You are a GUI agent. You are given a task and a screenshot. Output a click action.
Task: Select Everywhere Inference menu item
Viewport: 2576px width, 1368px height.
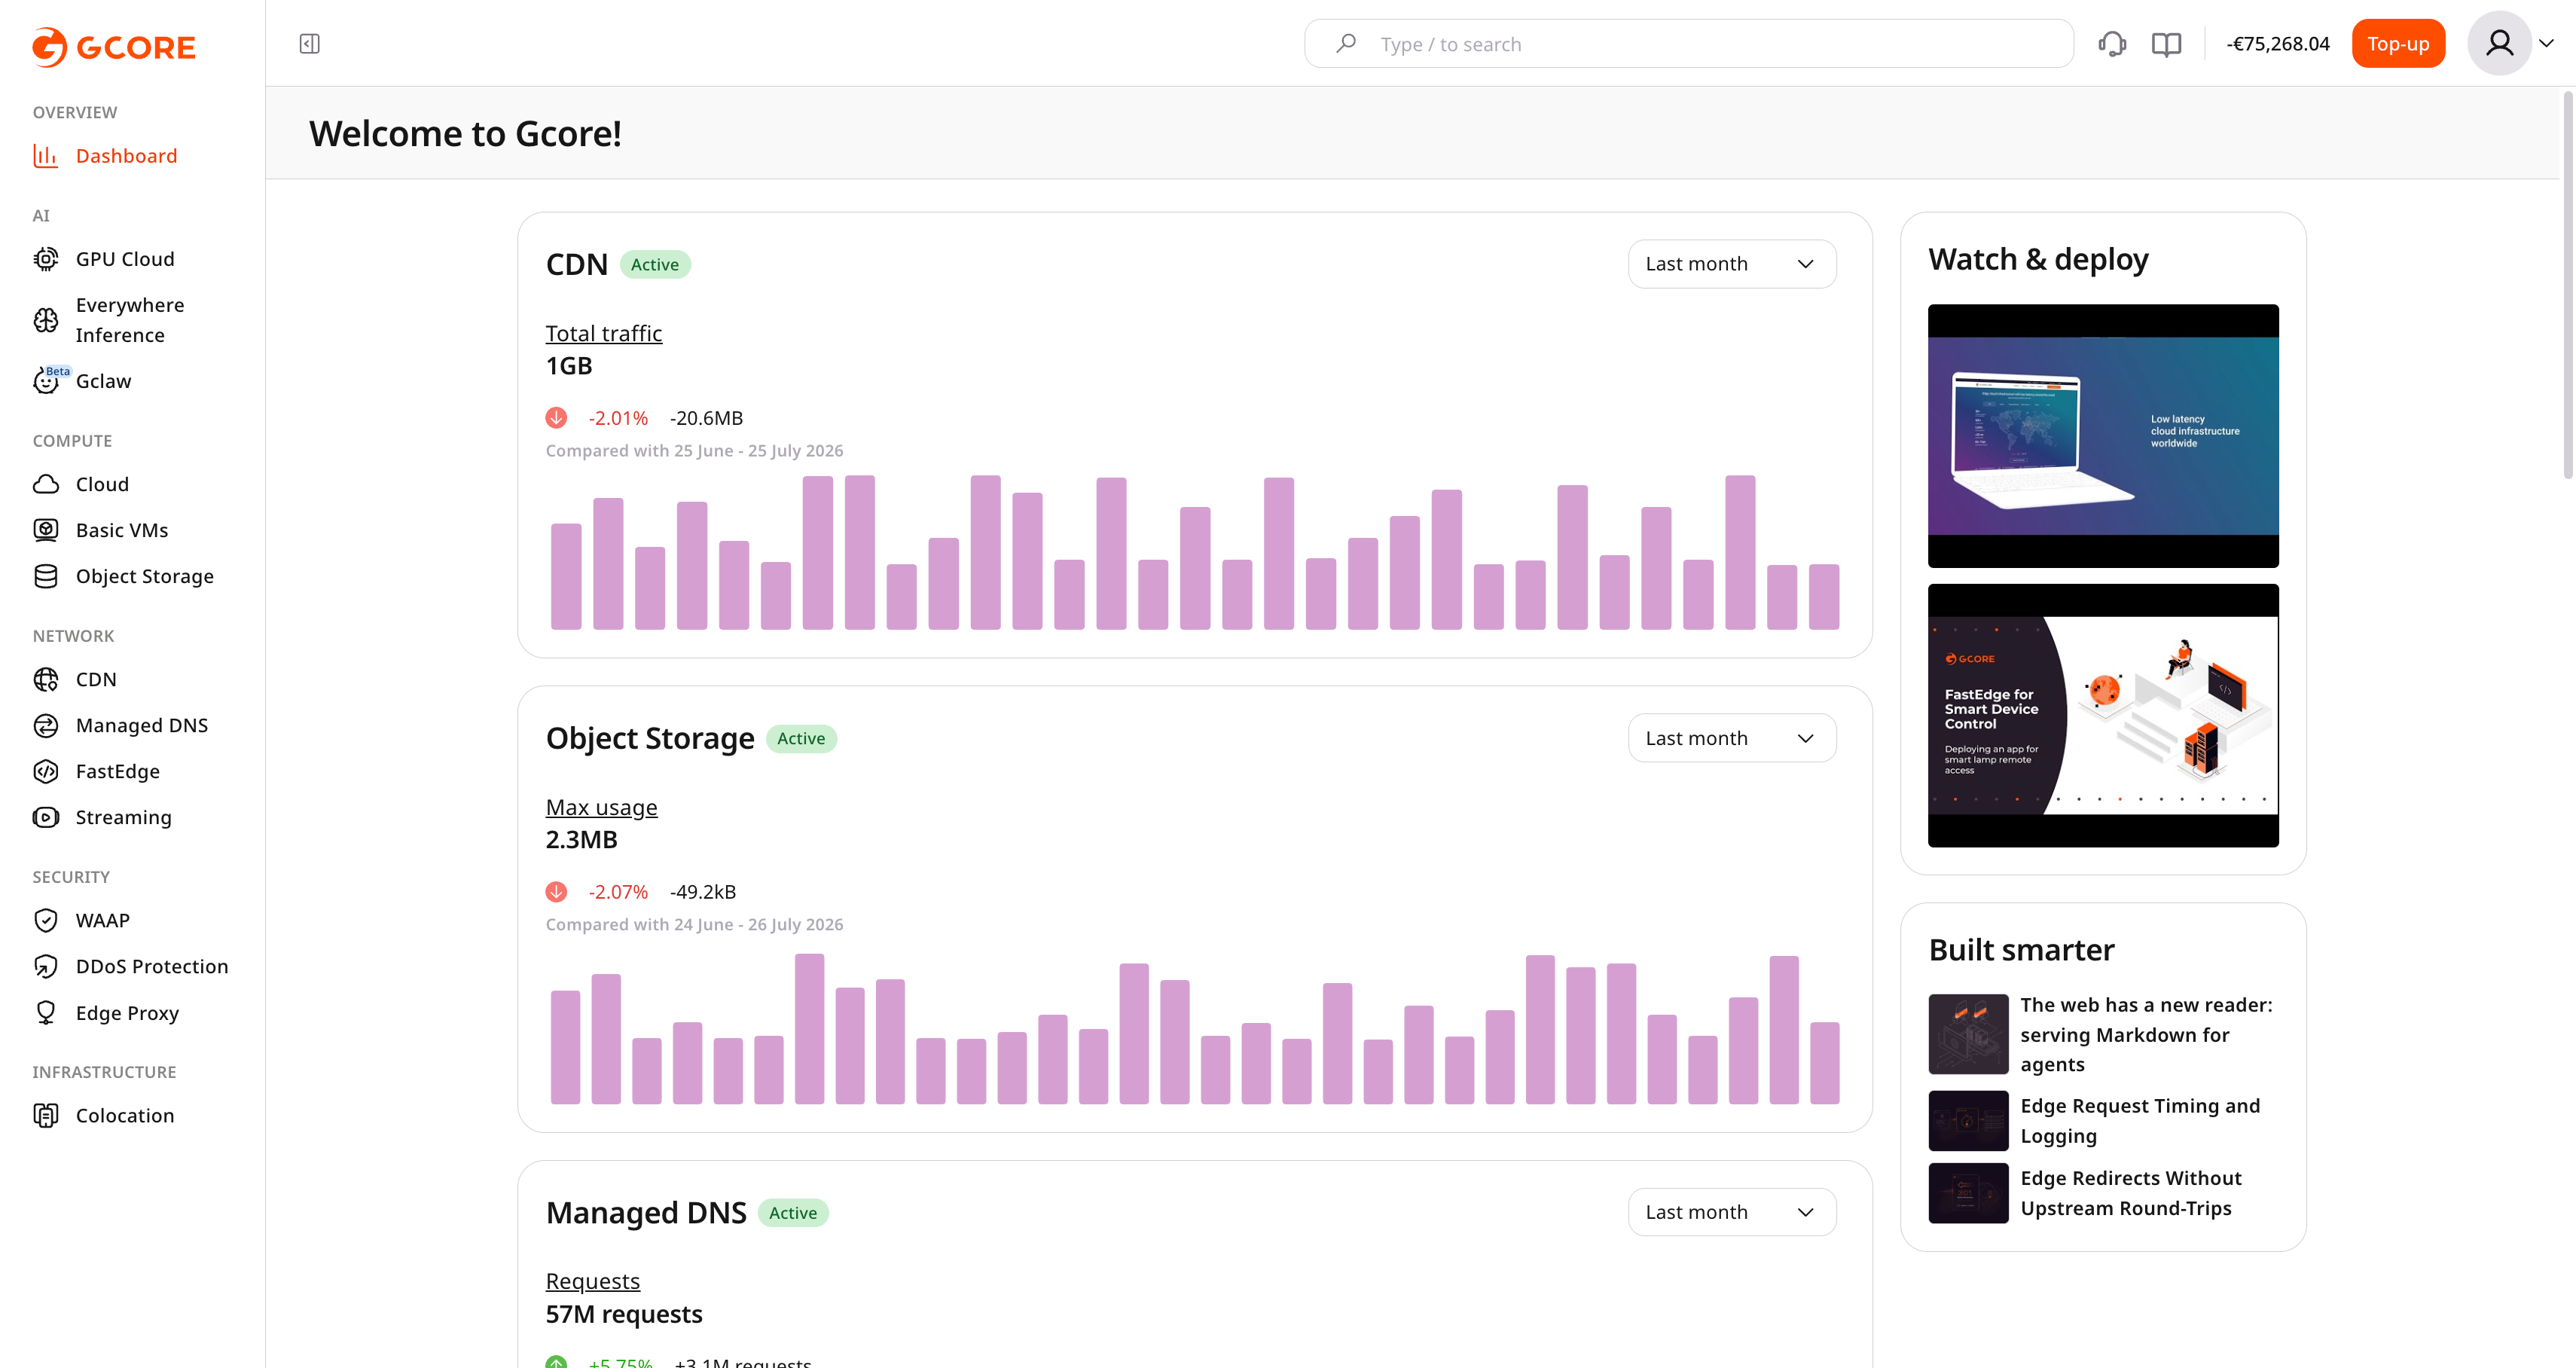pos(132,320)
